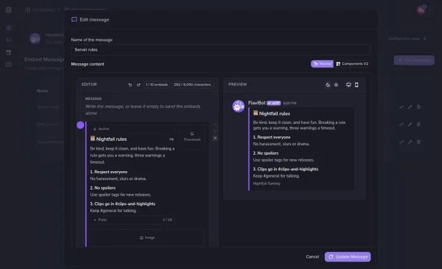Image resolution: width=442 pixels, height=269 pixels.
Task: Click the New message button in background
Action: coord(414,60)
